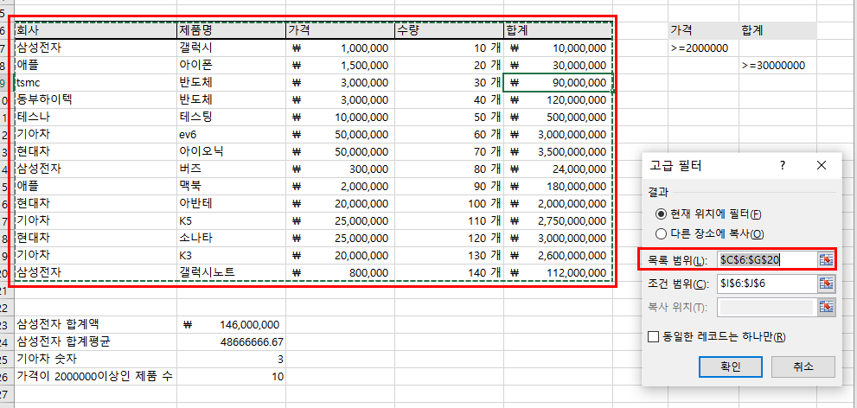Focus the 조건 범위 input field
857x408 pixels.
[x=767, y=283]
